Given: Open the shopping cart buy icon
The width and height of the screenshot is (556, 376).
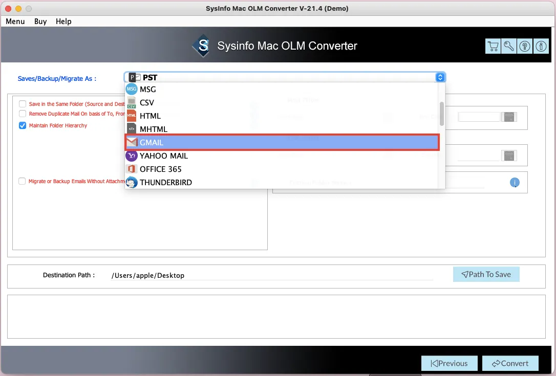Looking at the screenshot, I should (x=493, y=46).
